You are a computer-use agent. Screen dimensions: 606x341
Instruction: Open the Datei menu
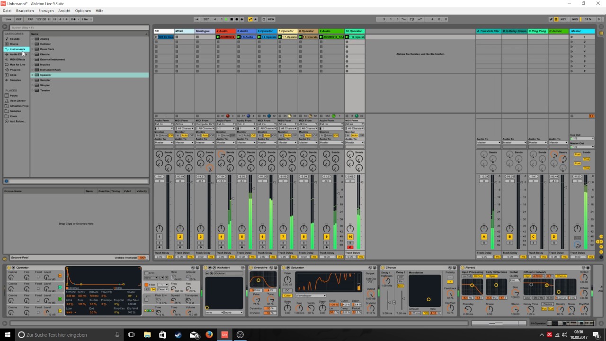click(x=7, y=10)
